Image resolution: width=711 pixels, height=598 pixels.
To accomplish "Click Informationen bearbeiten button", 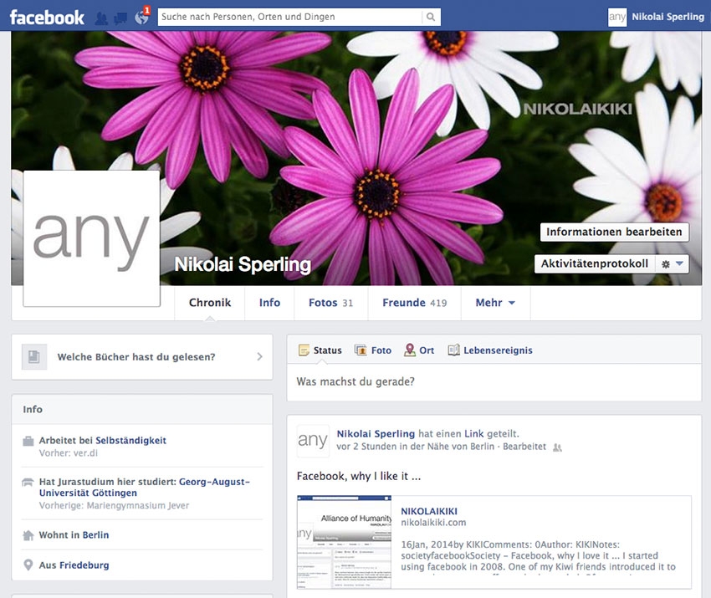I will [x=614, y=232].
